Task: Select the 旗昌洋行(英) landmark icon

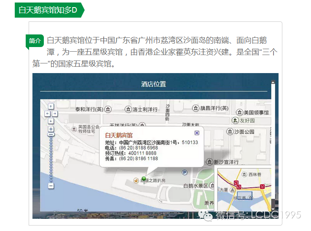Action: (196, 108)
